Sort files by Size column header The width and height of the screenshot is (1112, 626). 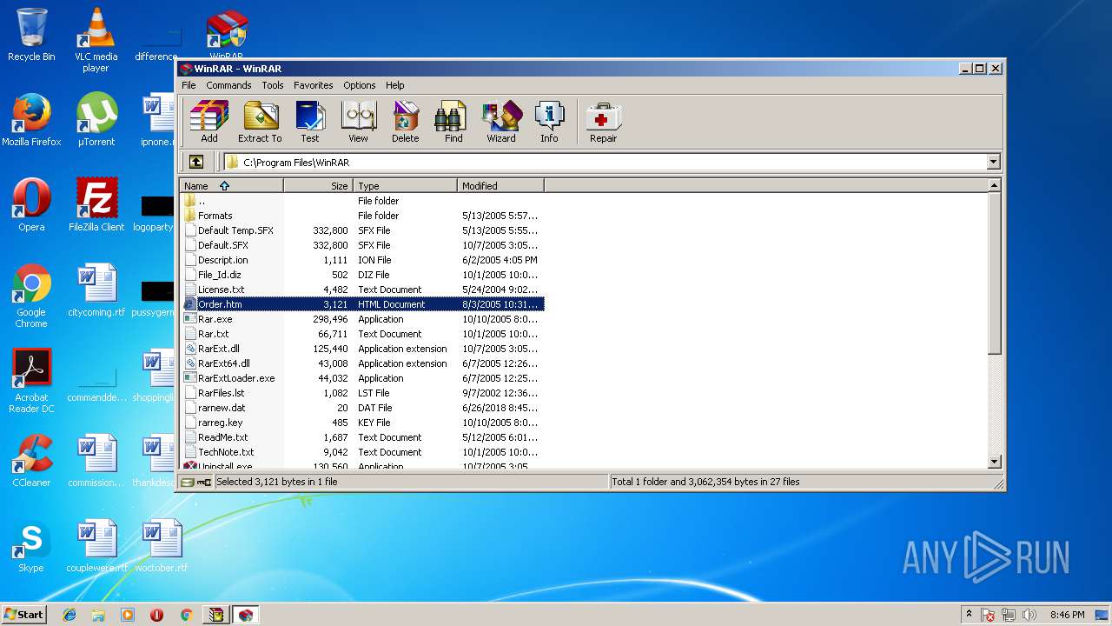point(318,185)
